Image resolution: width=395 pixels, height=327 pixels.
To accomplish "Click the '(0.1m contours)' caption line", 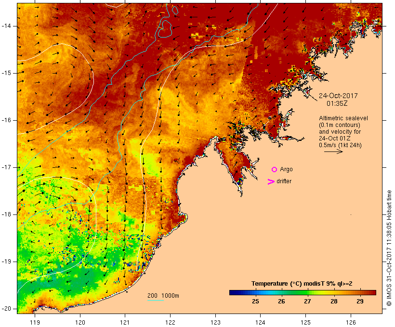I will click(x=340, y=125).
